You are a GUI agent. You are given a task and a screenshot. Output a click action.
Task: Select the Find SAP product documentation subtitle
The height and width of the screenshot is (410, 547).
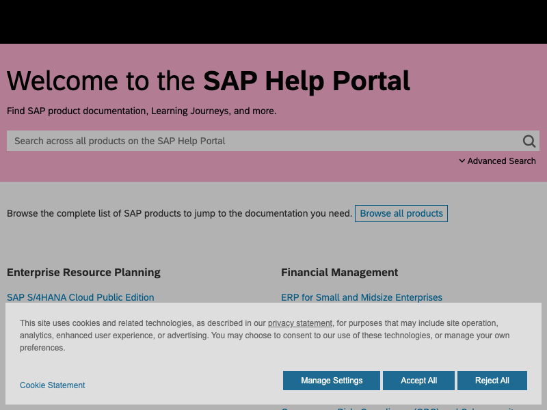(142, 111)
